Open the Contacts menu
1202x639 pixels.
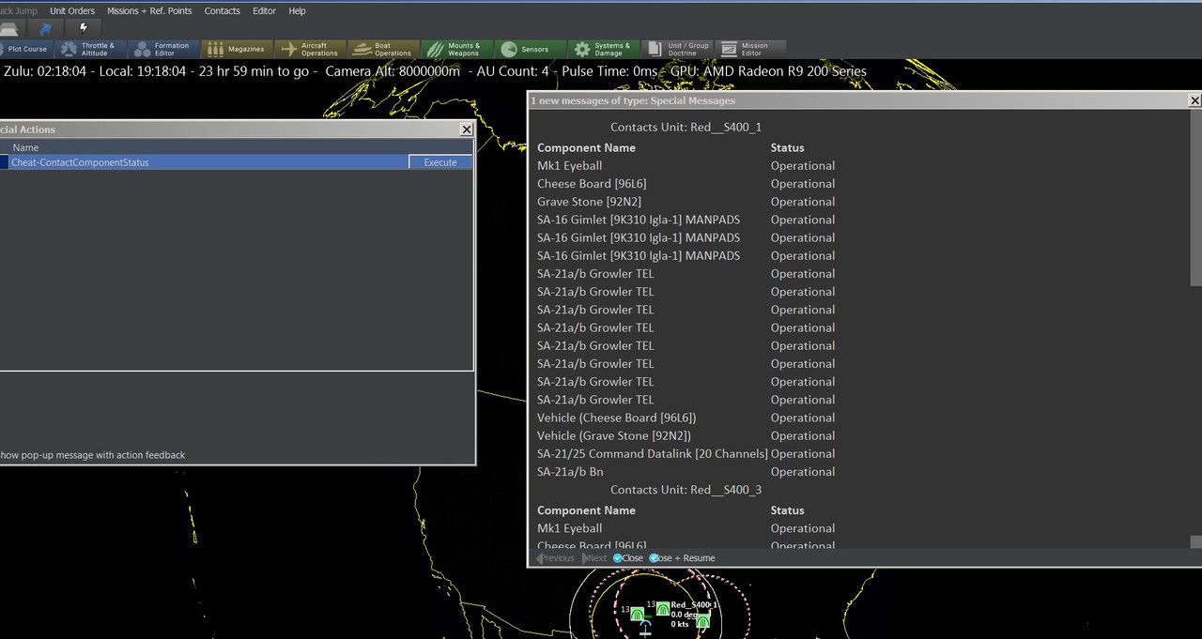(223, 10)
